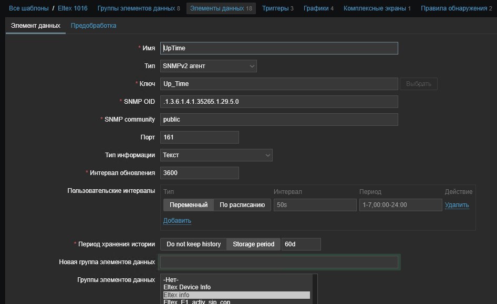
Task: Open the Элемент данных tab
Action: click(x=35, y=26)
